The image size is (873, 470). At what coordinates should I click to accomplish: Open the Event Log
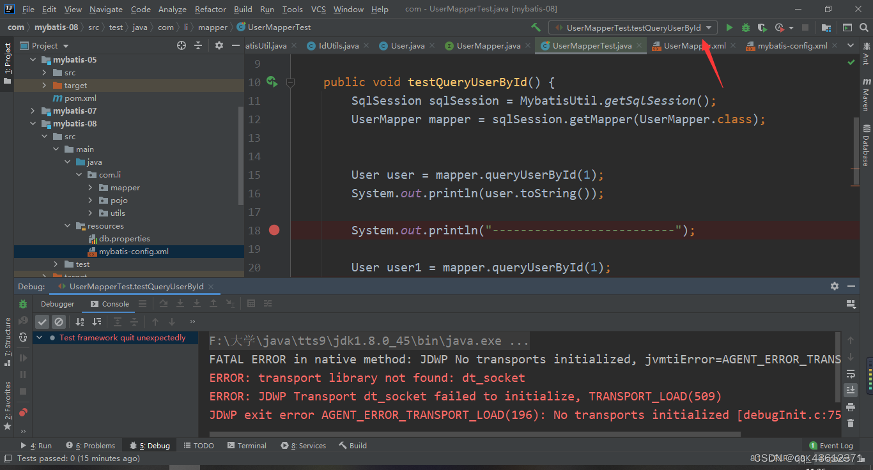point(831,445)
